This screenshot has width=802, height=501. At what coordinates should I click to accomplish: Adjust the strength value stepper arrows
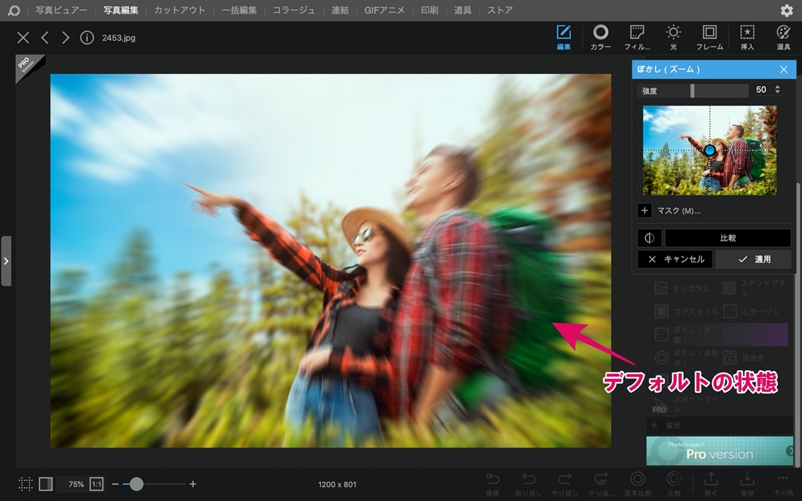click(777, 90)
